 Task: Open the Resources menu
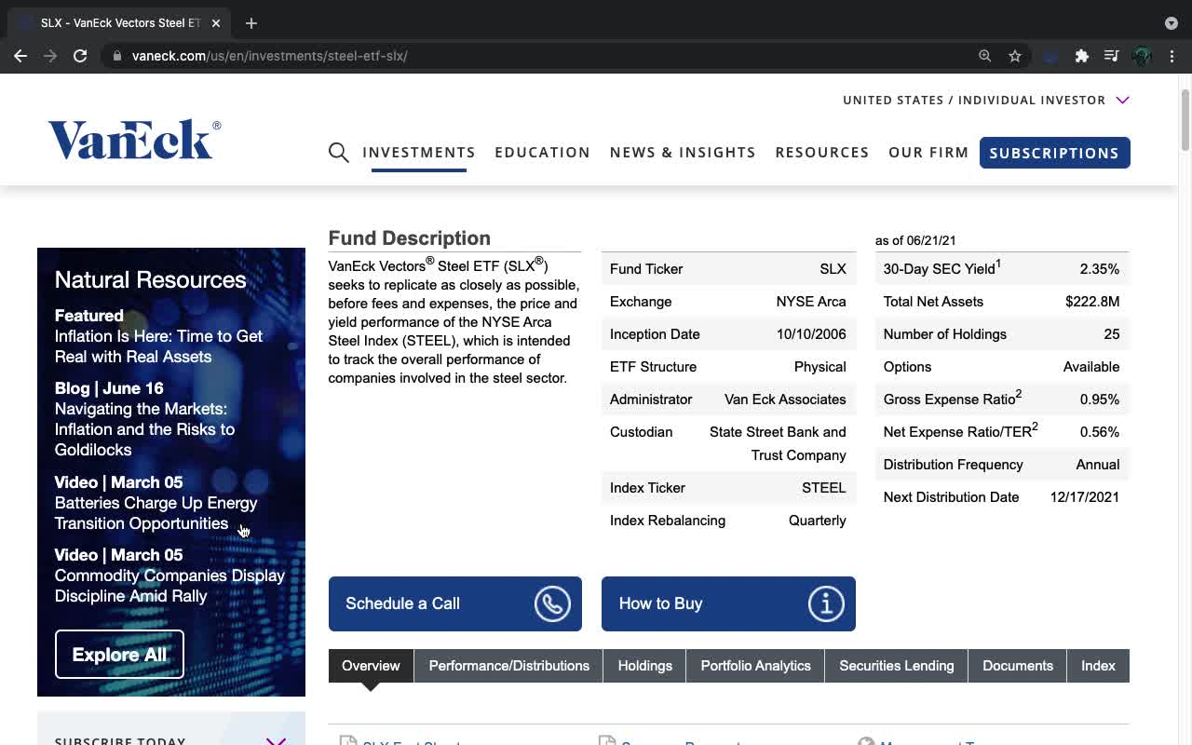click(x=822, y=153)
